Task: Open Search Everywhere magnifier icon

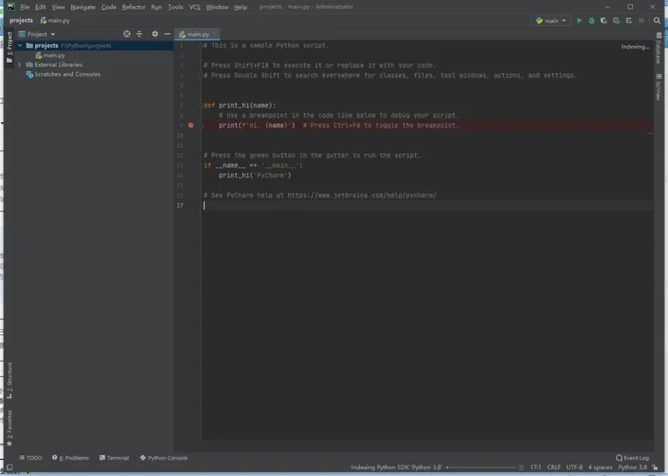Action: (657, 21)
